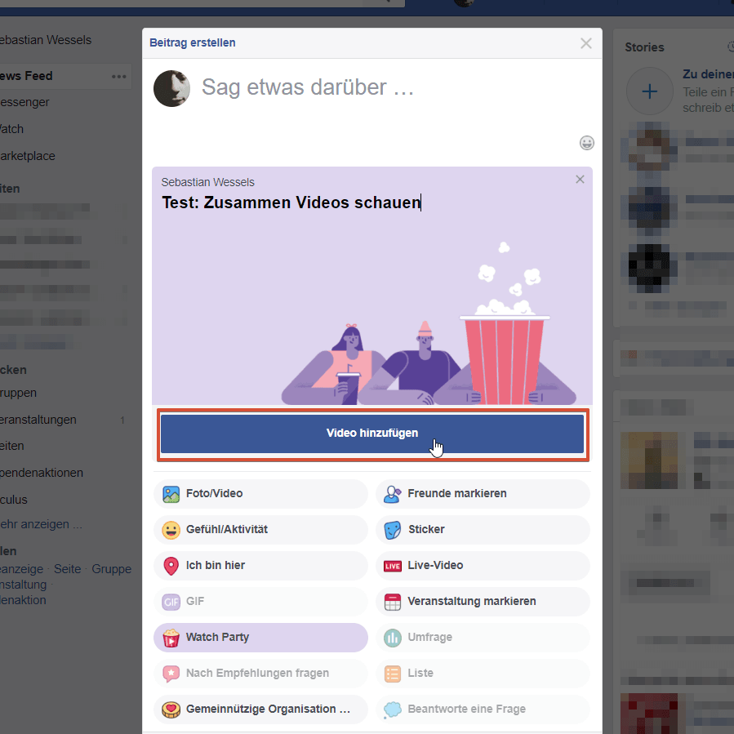Click the profile picture in the dialog
The height and width of the screenshot is (734, 734).
pyautogui.click(x=171, y=88)
